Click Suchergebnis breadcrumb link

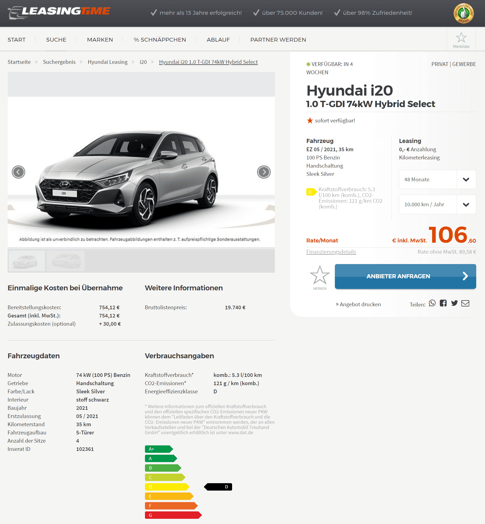click(x=59, y=62)
